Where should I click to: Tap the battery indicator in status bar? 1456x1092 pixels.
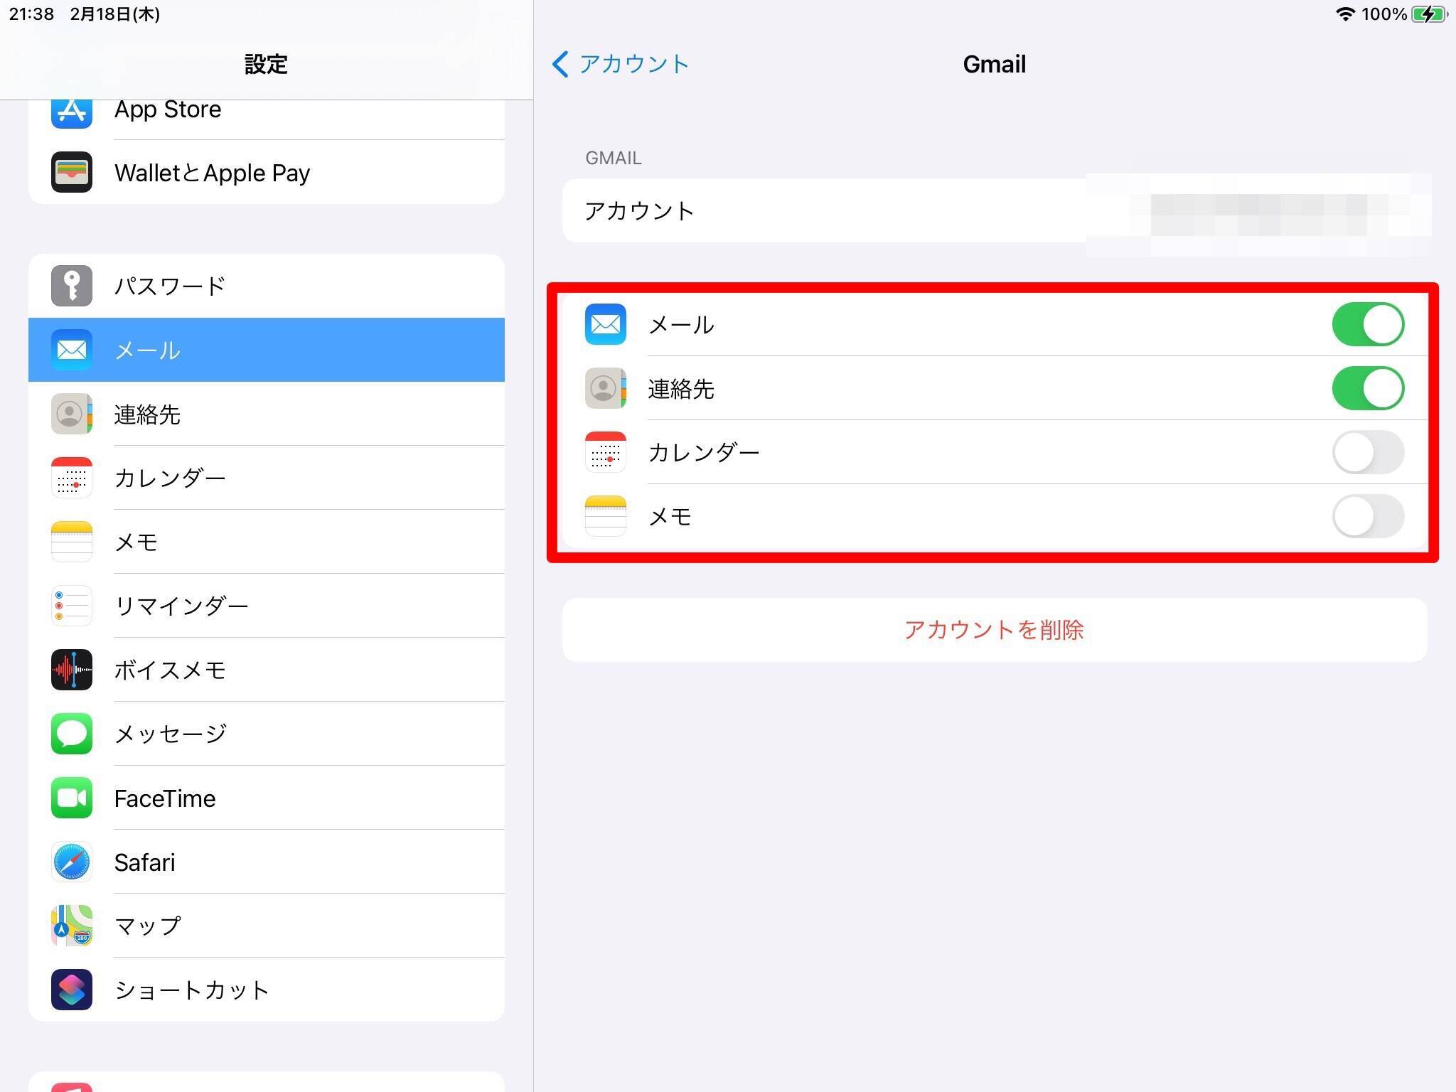(1429, 14)
